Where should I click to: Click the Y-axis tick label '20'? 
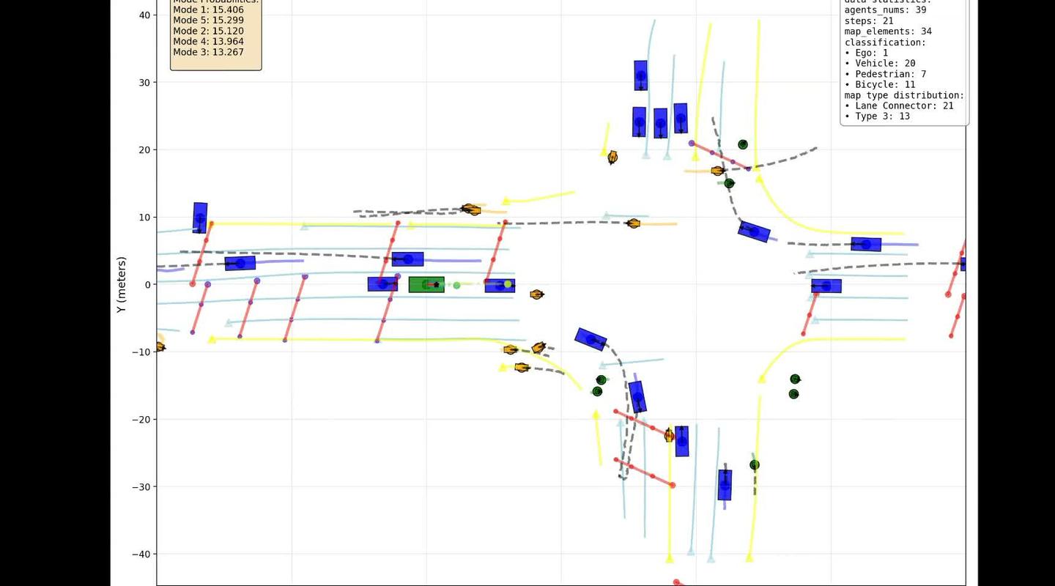pyautogui.click(x=144, y=150)
